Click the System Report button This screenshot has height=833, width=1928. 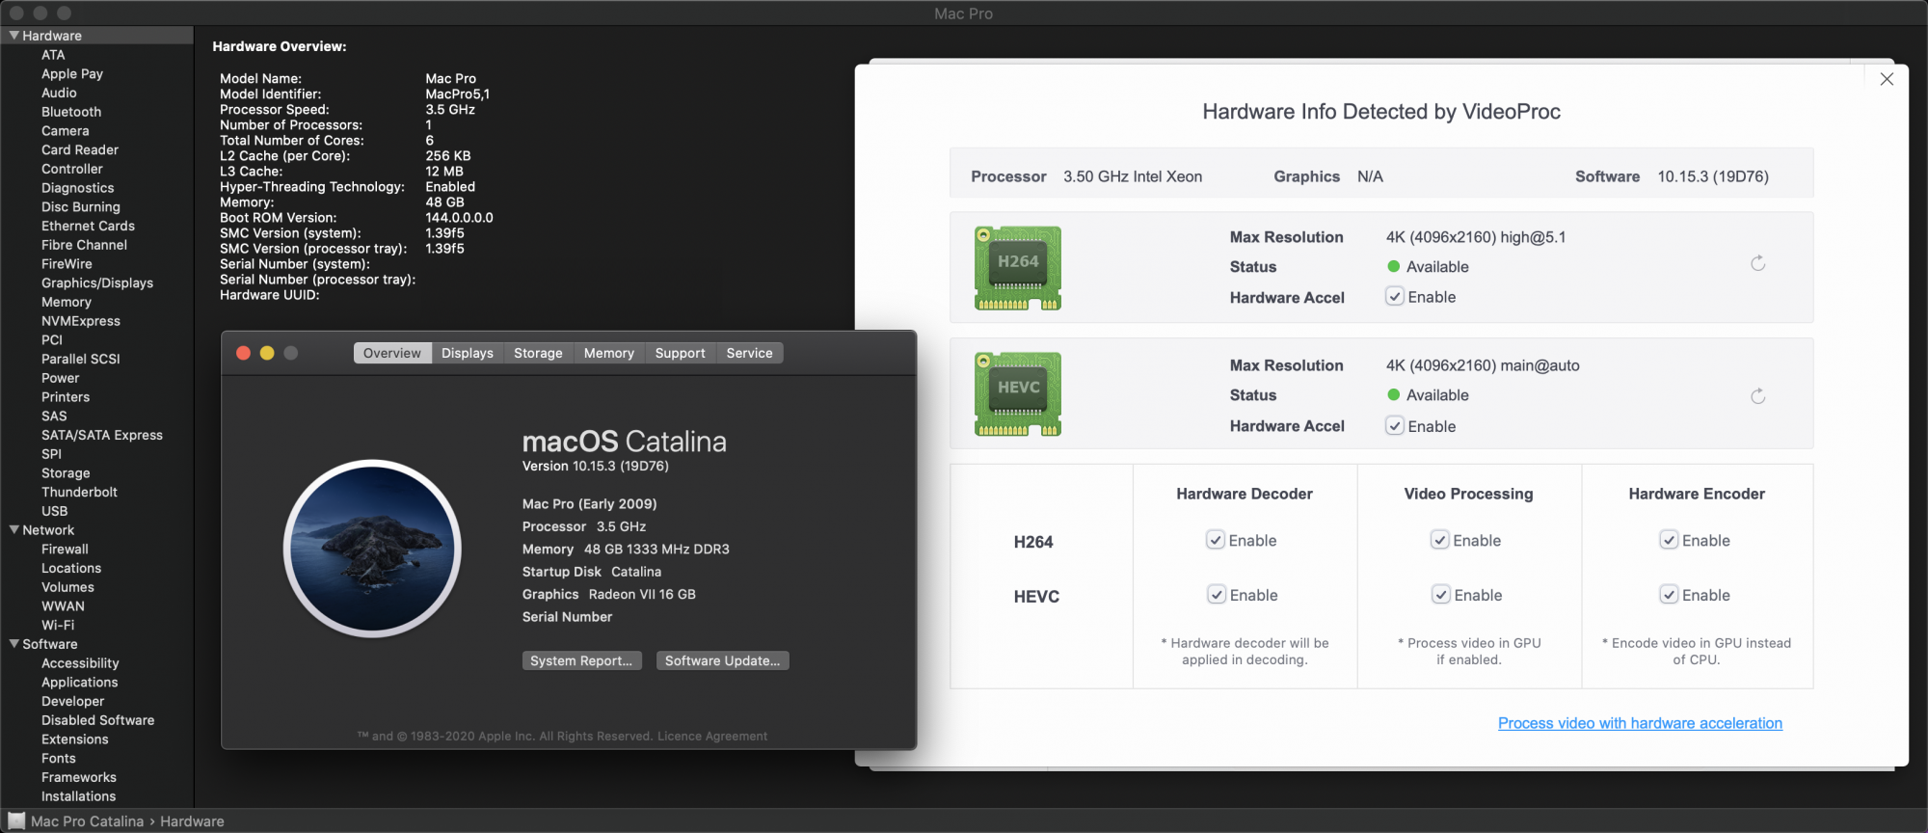click(581, 660)
